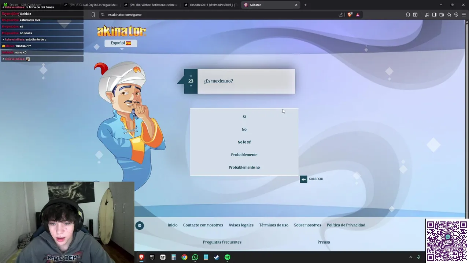Click the tab search toolbar icon
Screen dimensions: 469x263
(x=415, y=15)
